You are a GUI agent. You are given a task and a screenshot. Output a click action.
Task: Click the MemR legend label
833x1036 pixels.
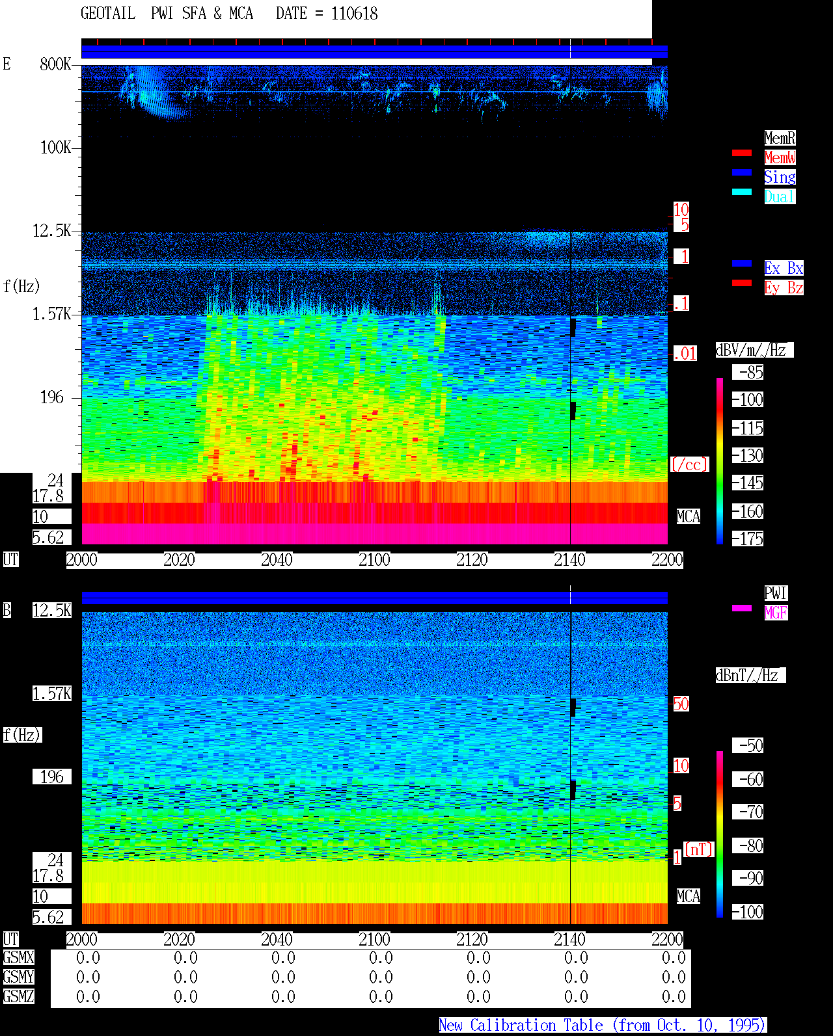[x=780, y=138]
